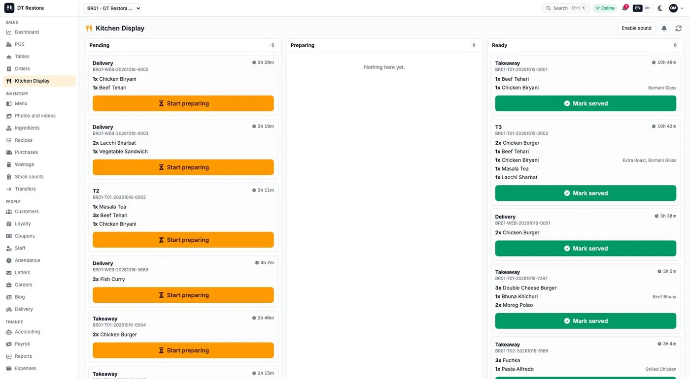The image size is (690, 379).
Task: Click the Online status indicator
Action: point(605,8)
